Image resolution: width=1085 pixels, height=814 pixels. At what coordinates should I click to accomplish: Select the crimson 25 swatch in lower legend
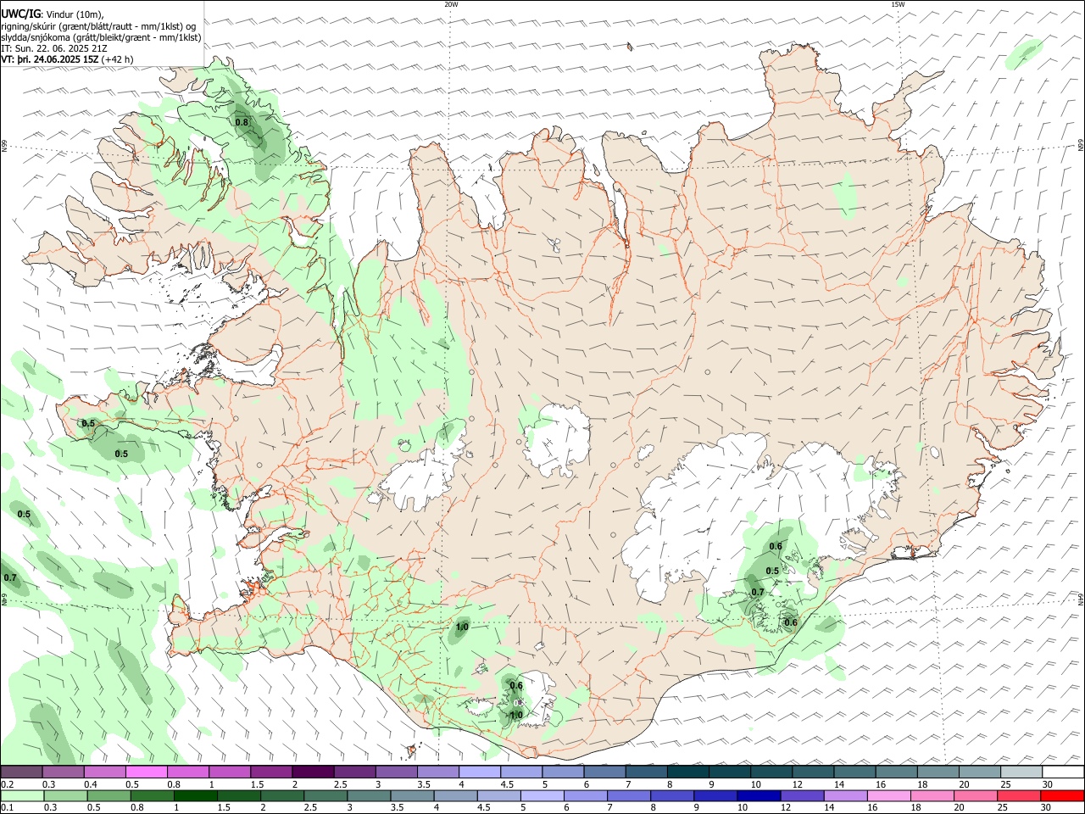tap(1020, 796)
